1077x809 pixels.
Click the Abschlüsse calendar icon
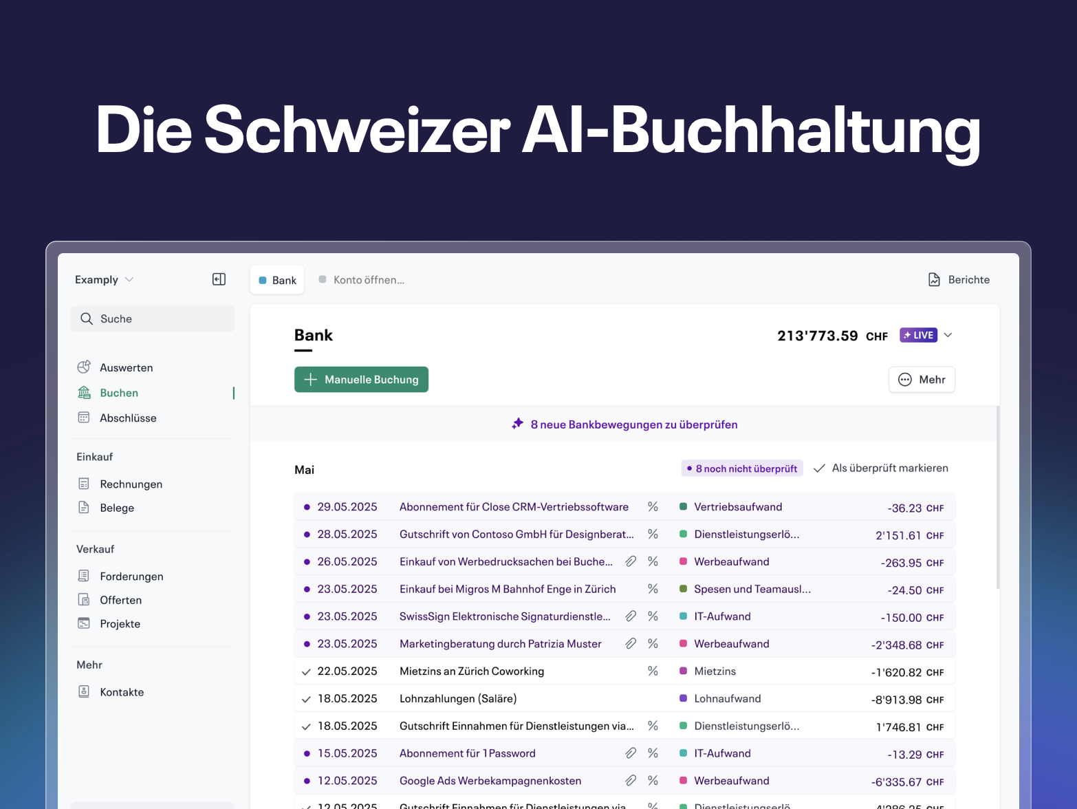click(x=84, y=418)
